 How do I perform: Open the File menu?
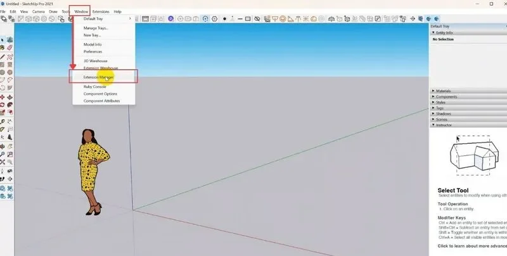(3, 11)
